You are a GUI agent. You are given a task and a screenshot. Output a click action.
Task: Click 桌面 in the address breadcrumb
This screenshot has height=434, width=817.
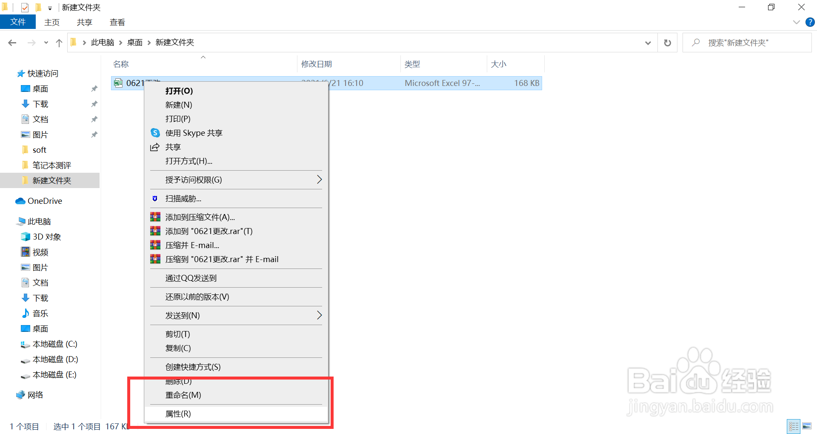tap(135, 43)
